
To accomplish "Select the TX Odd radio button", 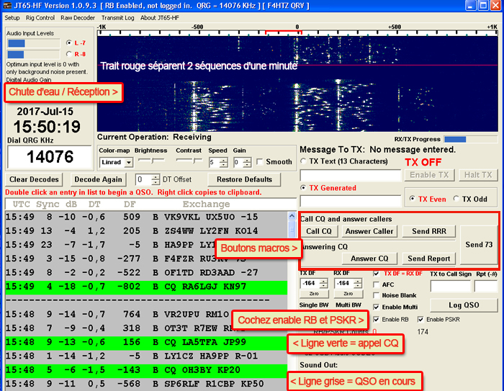I will 456,199.
